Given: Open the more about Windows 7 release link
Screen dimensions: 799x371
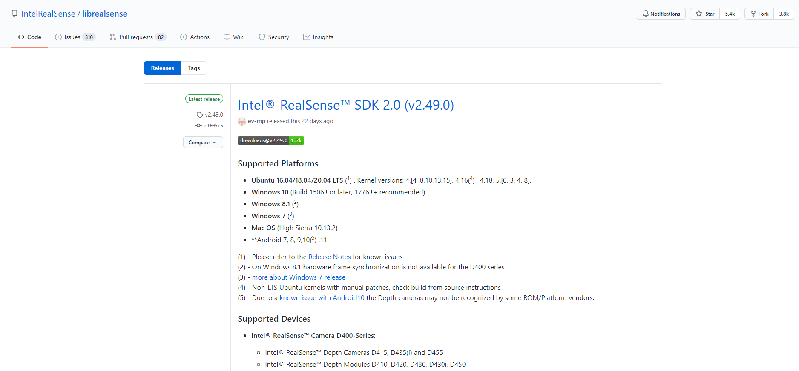Looking at the screenshot, I should point(299,277).
